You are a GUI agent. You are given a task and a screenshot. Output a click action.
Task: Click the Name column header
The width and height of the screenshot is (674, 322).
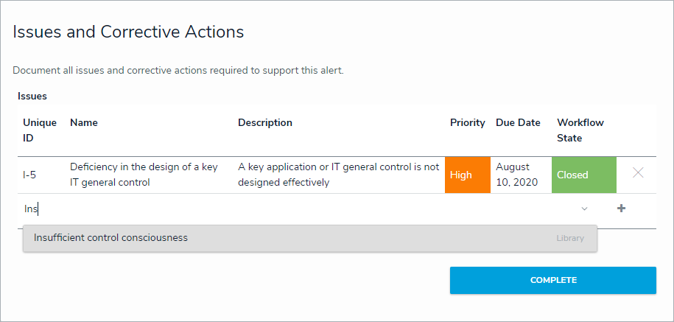pyautogui.click(x=84, y=123)
